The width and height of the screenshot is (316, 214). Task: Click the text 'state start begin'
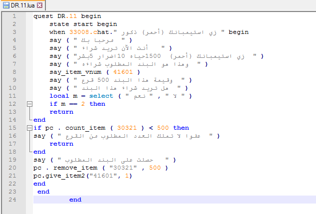click(83, 24)
